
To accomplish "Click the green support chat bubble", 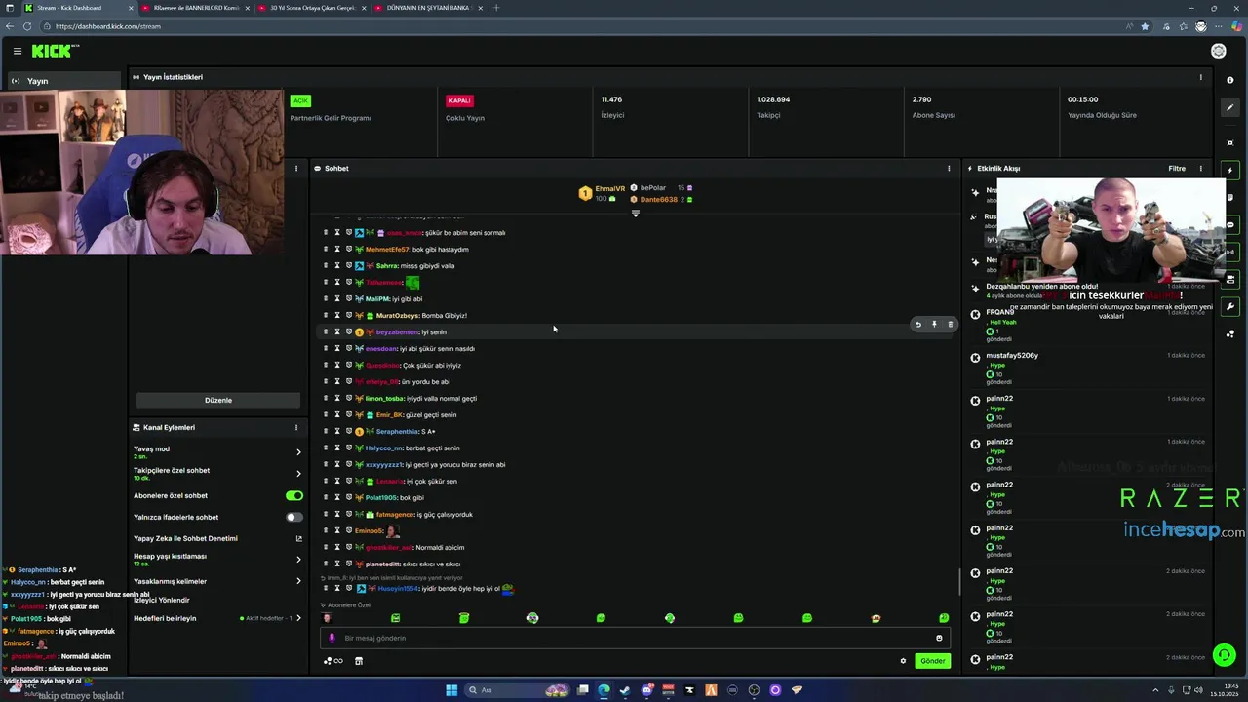I will point(1224,655).
